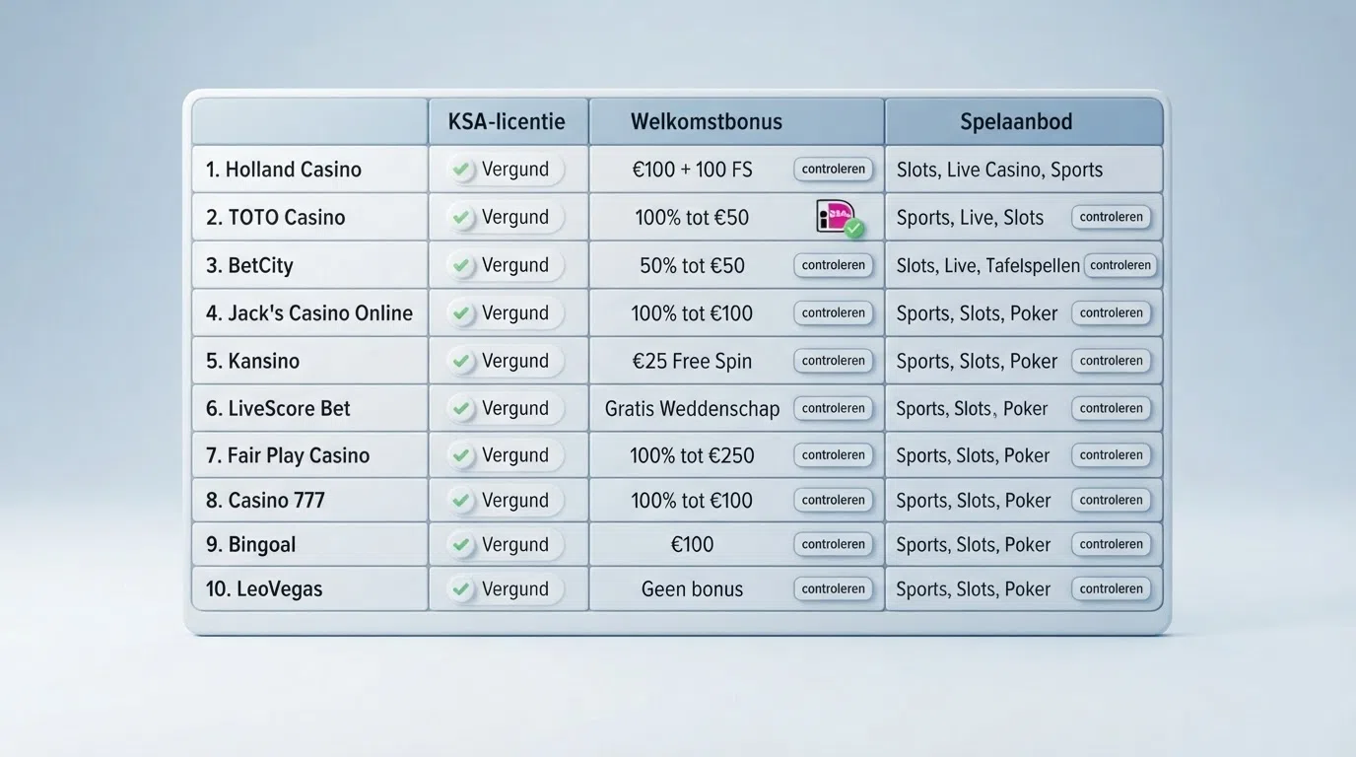Select the license checkmark for Bingoal
1356x757 pixels.
pyautogui.click(x=460, y=544)
